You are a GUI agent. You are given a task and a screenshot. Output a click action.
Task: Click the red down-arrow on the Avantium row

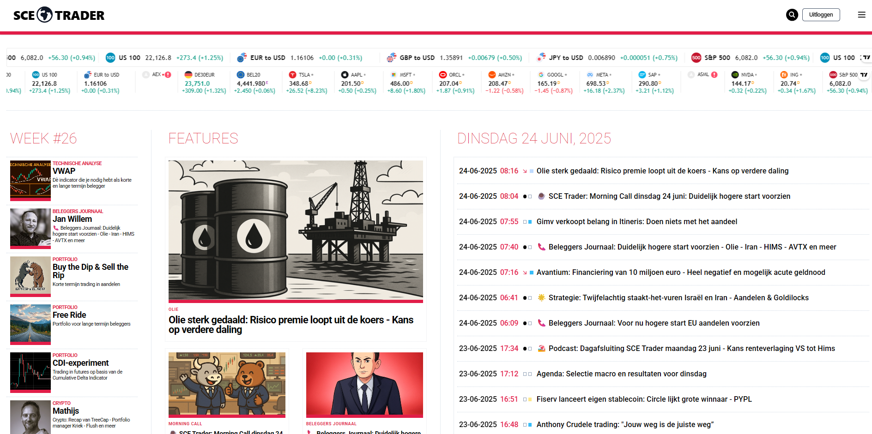(x=525, y=273)
